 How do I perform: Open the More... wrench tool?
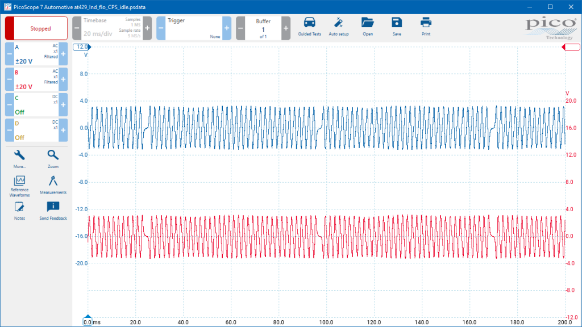click(20, 156)
